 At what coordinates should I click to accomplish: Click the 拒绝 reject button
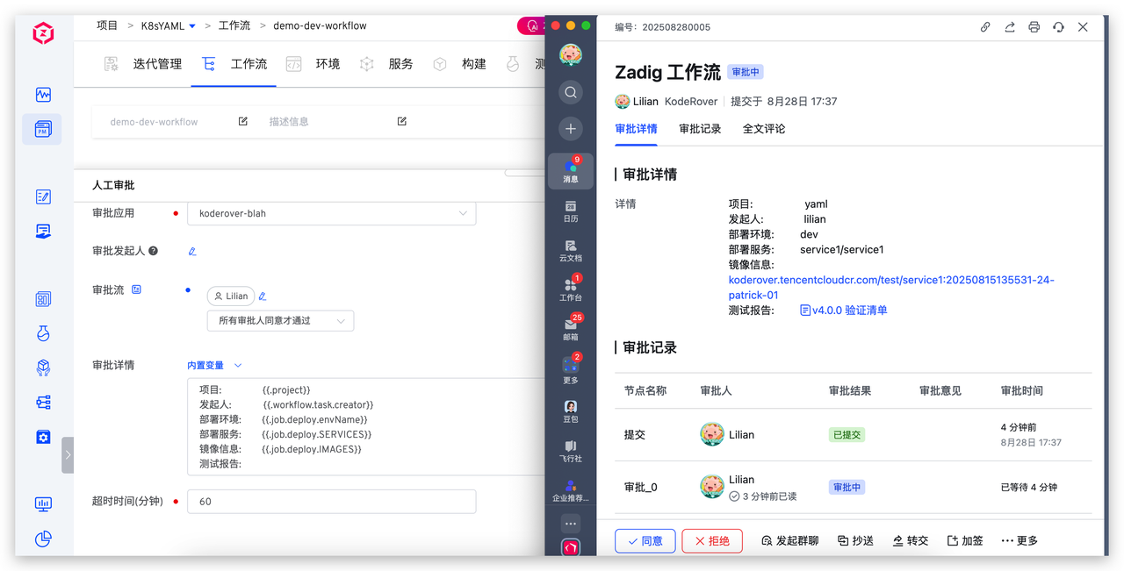coord(712,541)
